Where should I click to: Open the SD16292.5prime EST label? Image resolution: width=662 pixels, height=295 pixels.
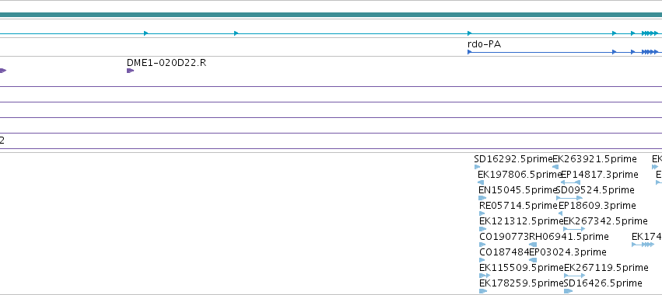513,159
